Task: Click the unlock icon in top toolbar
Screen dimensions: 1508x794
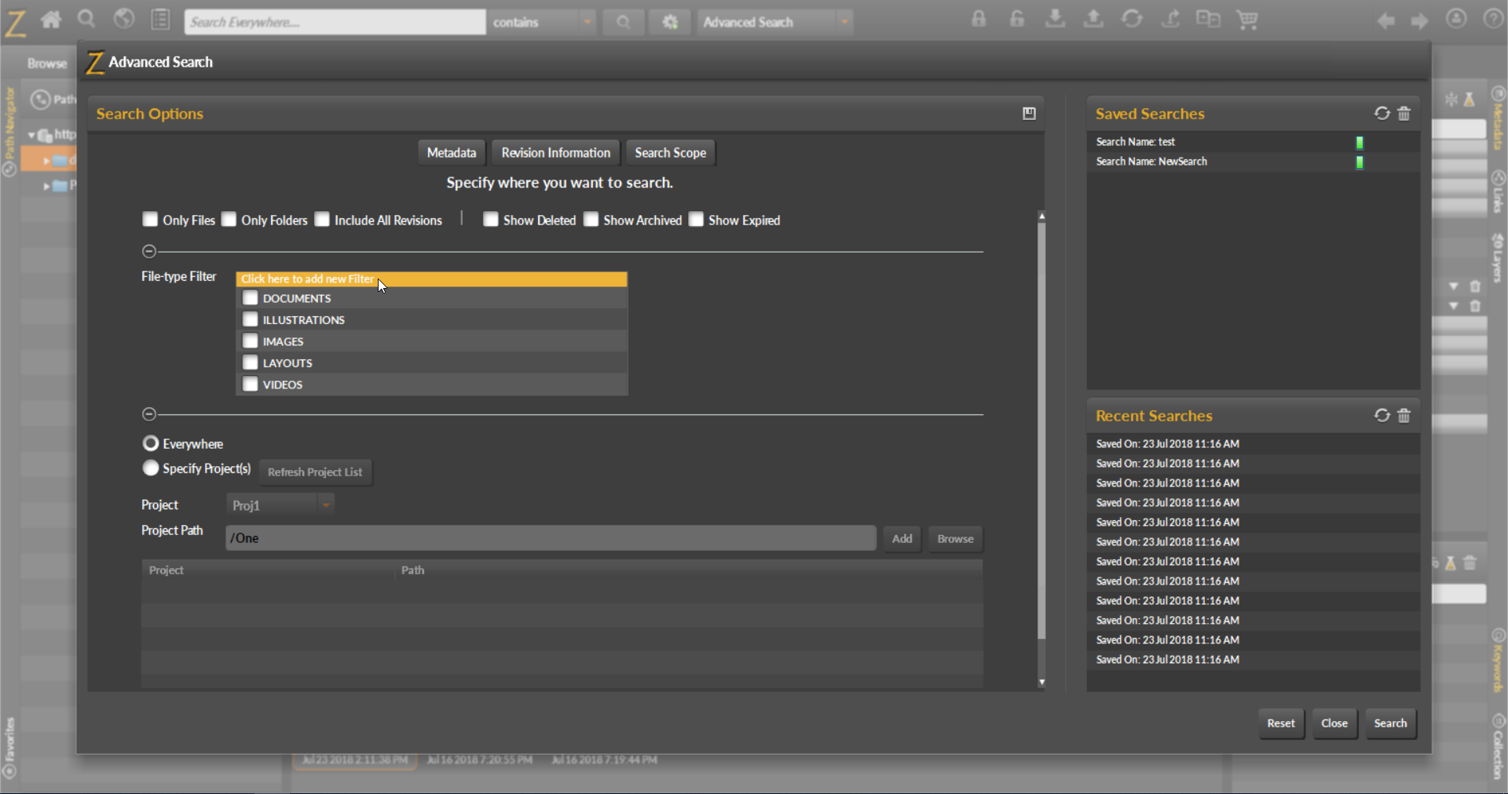Action: coord(1017,19)
